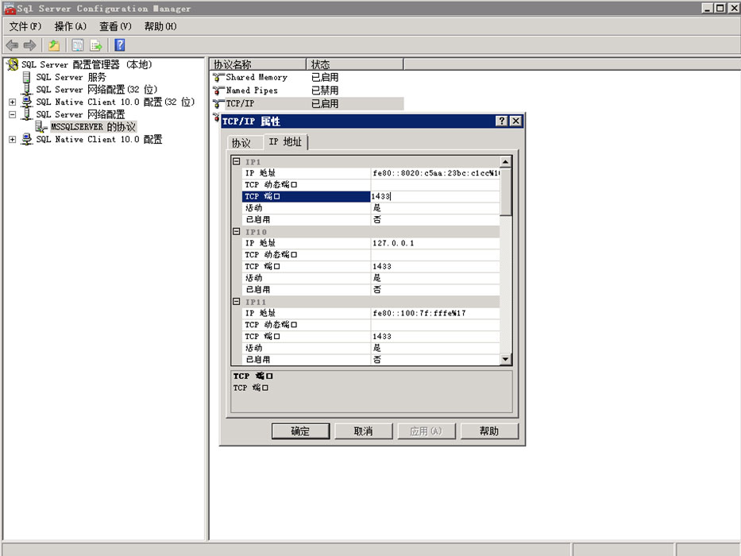Expand the SQL Native Client 10.0 配置(32 位) node
This screenshot has height=556, width=741.
pos(12,102)
